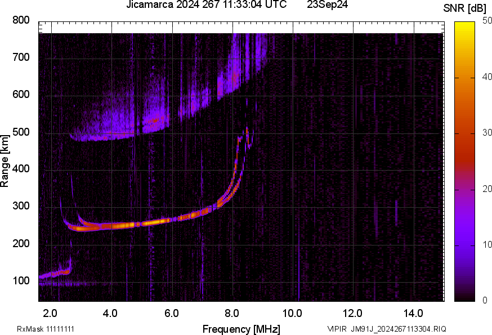The width and height of the screenshot is (492, 335).
Task: Click the 'RxMask 11111111' text
Action: point(46,329)
